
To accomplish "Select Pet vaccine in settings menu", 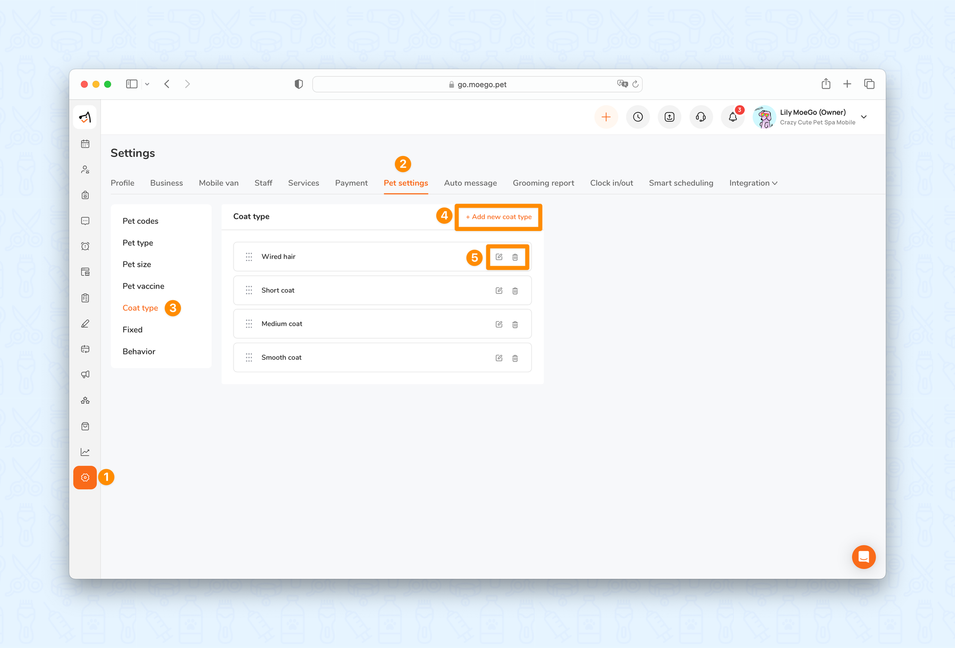I will click(143, 286).
